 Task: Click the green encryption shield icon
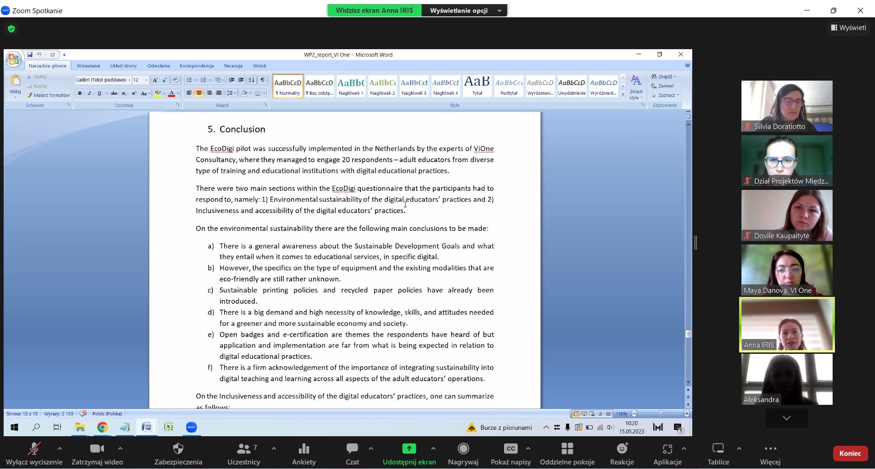(x=11, y=29)
